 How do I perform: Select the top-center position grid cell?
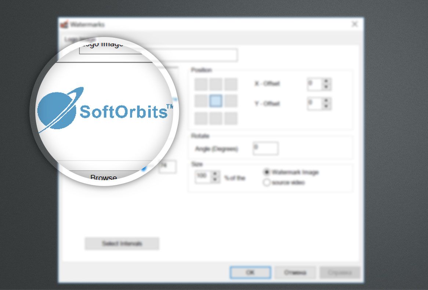(216, 84)
